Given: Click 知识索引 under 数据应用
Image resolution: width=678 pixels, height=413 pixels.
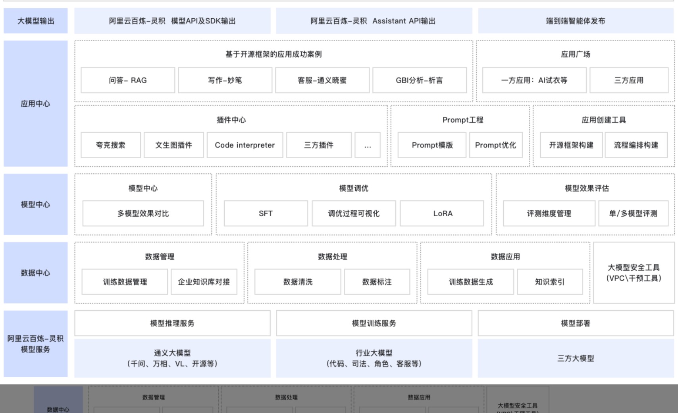Looking at the screenshot, I should pos(550,282).
